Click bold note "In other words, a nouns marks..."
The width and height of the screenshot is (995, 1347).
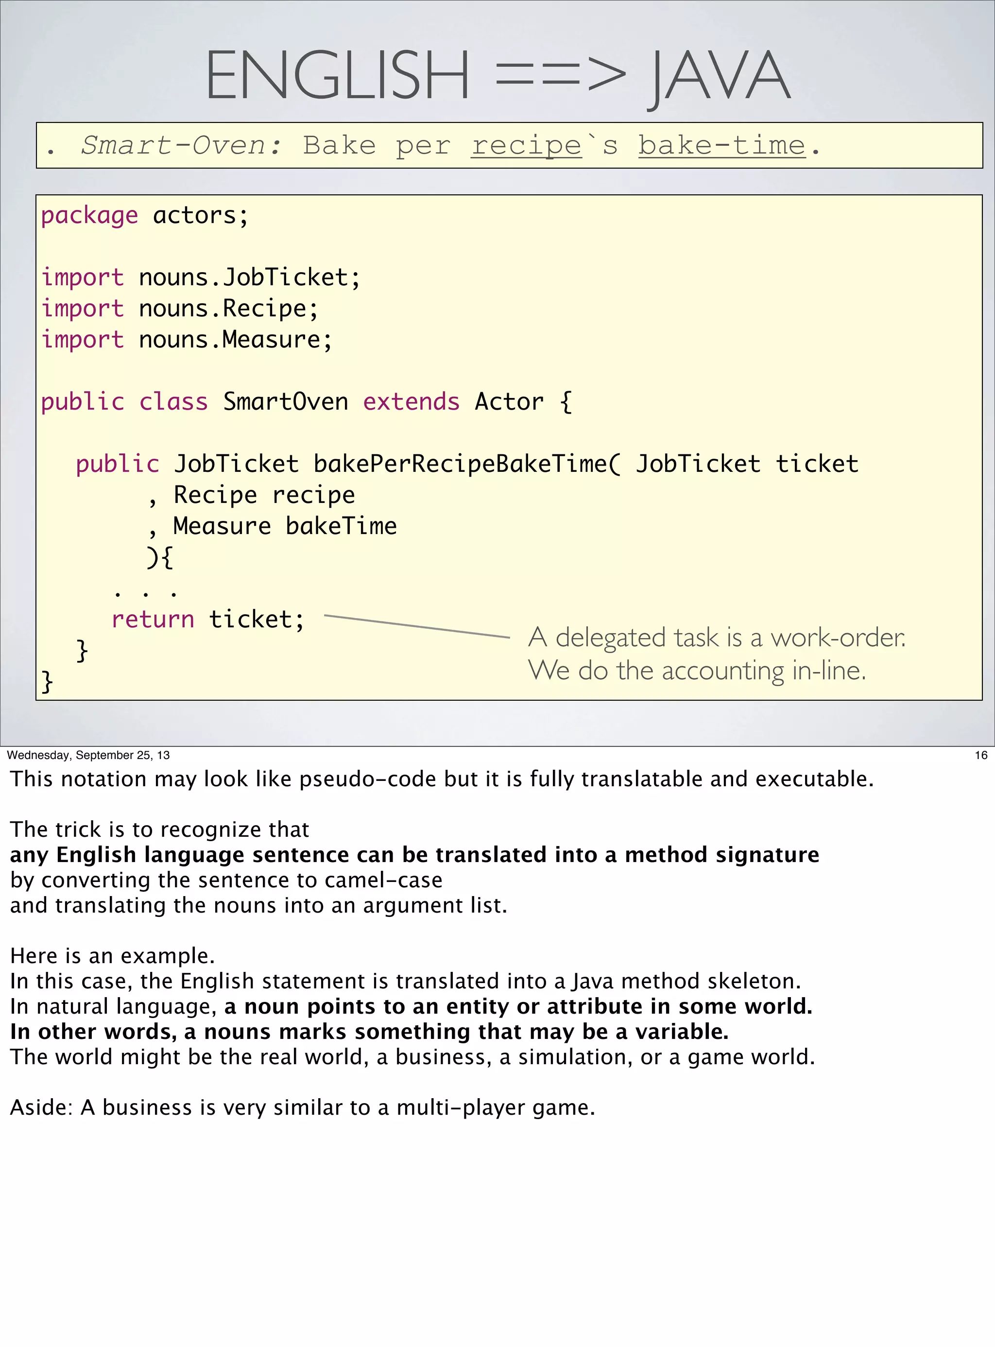(369, 1032)
